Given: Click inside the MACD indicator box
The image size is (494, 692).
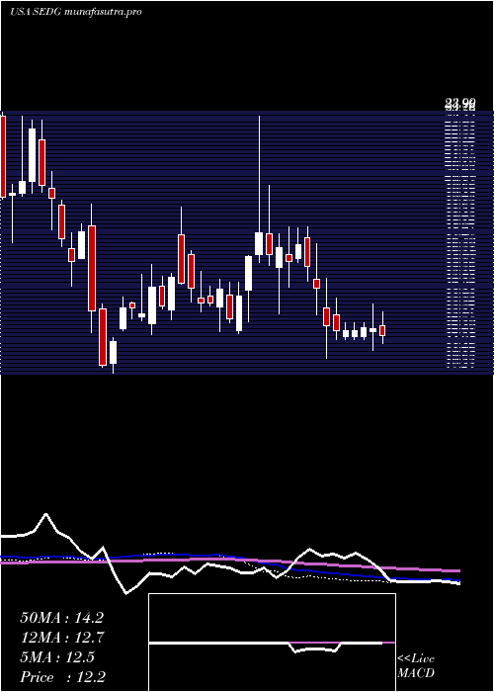Looking at the screenshot, I should pyautogui.click(x=272, y=643).
